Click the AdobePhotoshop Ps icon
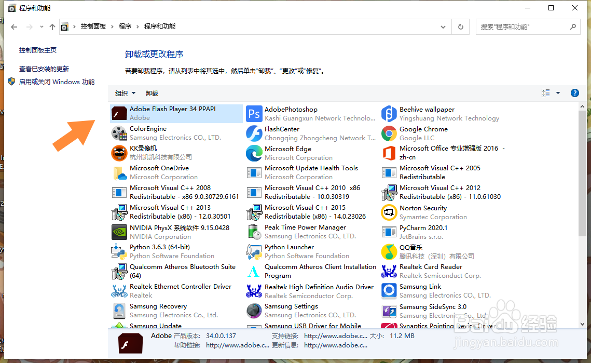Viewport: 591px width, 363px height. click(254, 114)
